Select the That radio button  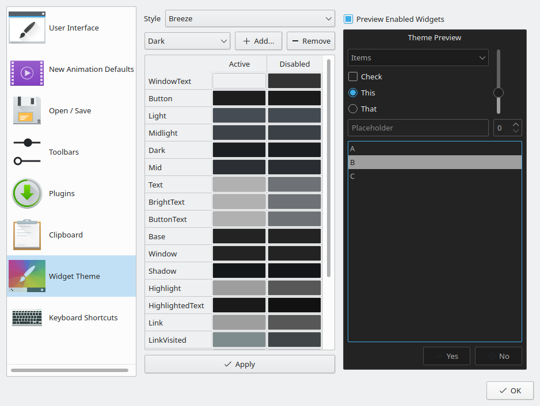click(x=353, y=109)
